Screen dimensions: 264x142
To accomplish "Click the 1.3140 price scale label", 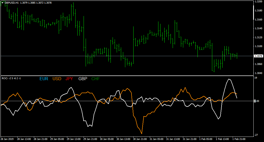I will (259, 28).
